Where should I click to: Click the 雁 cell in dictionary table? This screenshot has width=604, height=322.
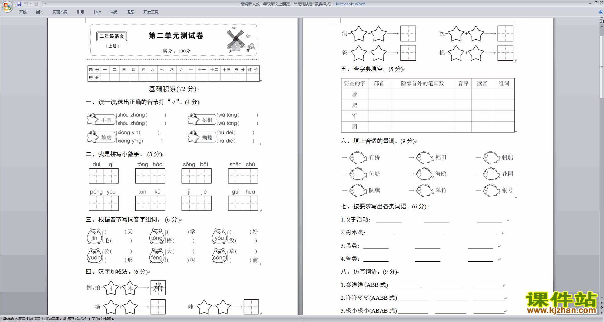click(355, 94)
